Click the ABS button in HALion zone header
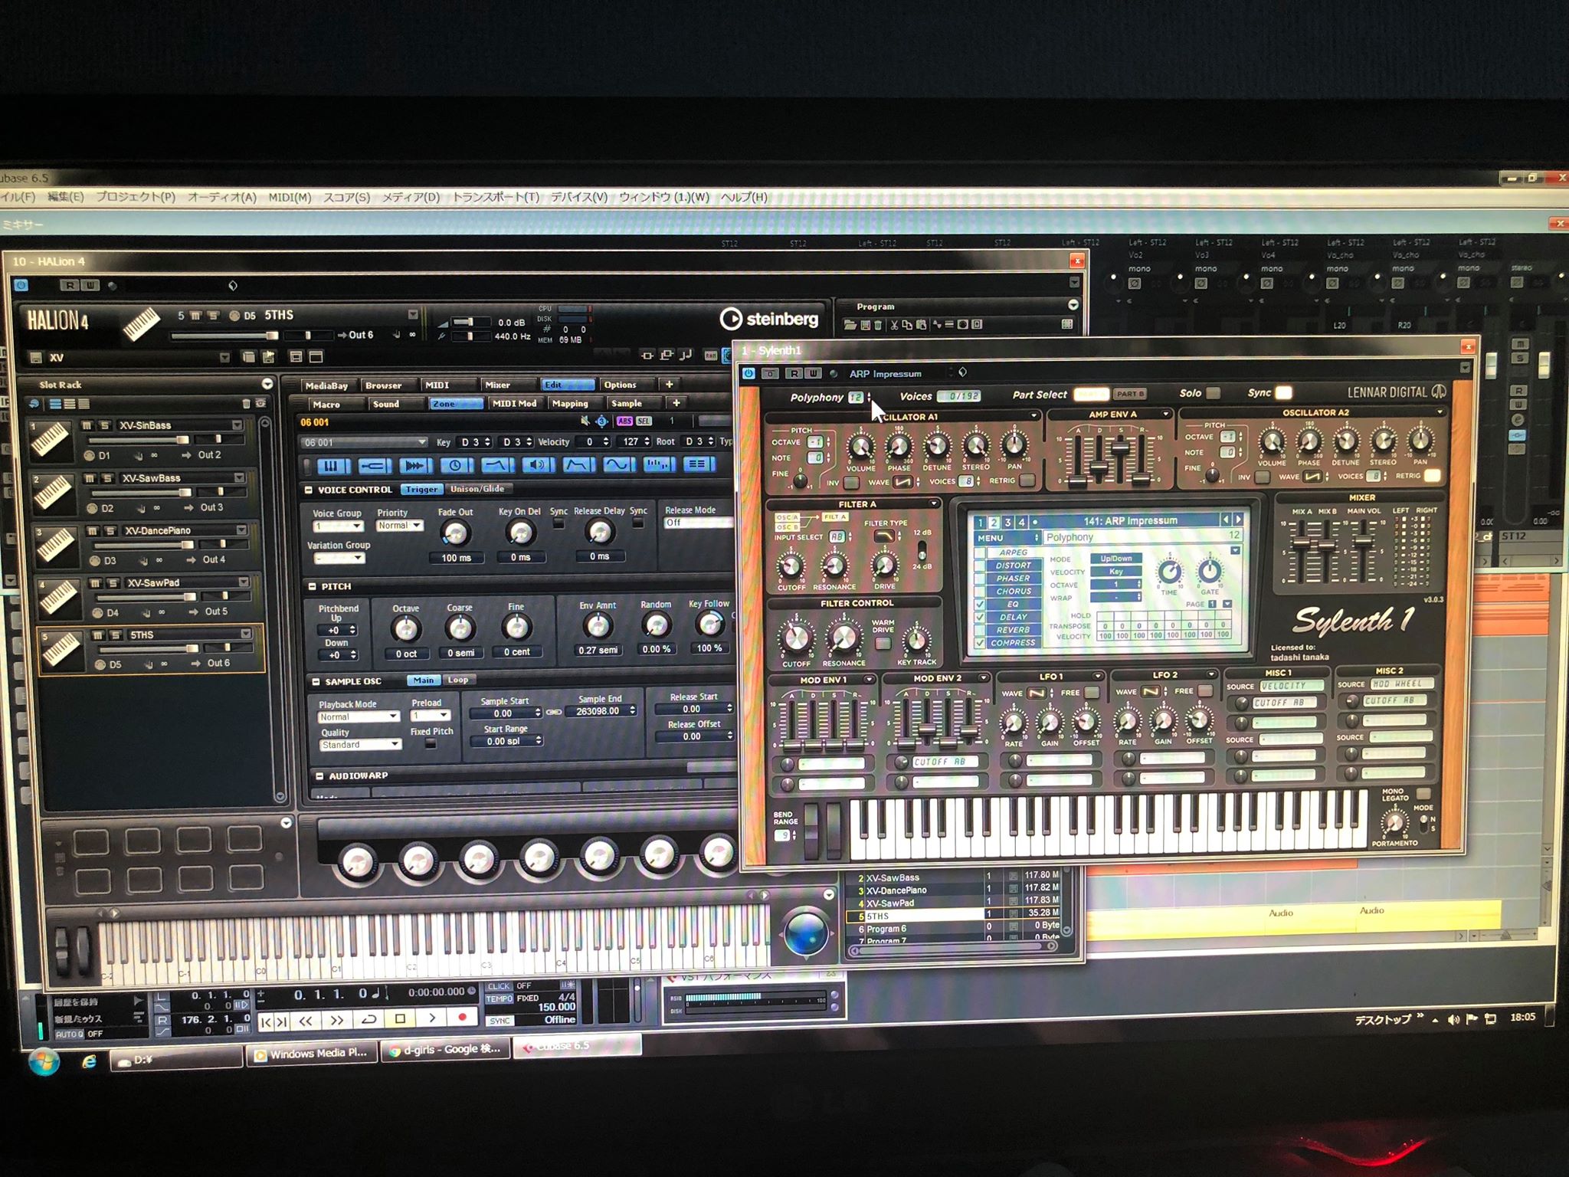 [625, 421]
